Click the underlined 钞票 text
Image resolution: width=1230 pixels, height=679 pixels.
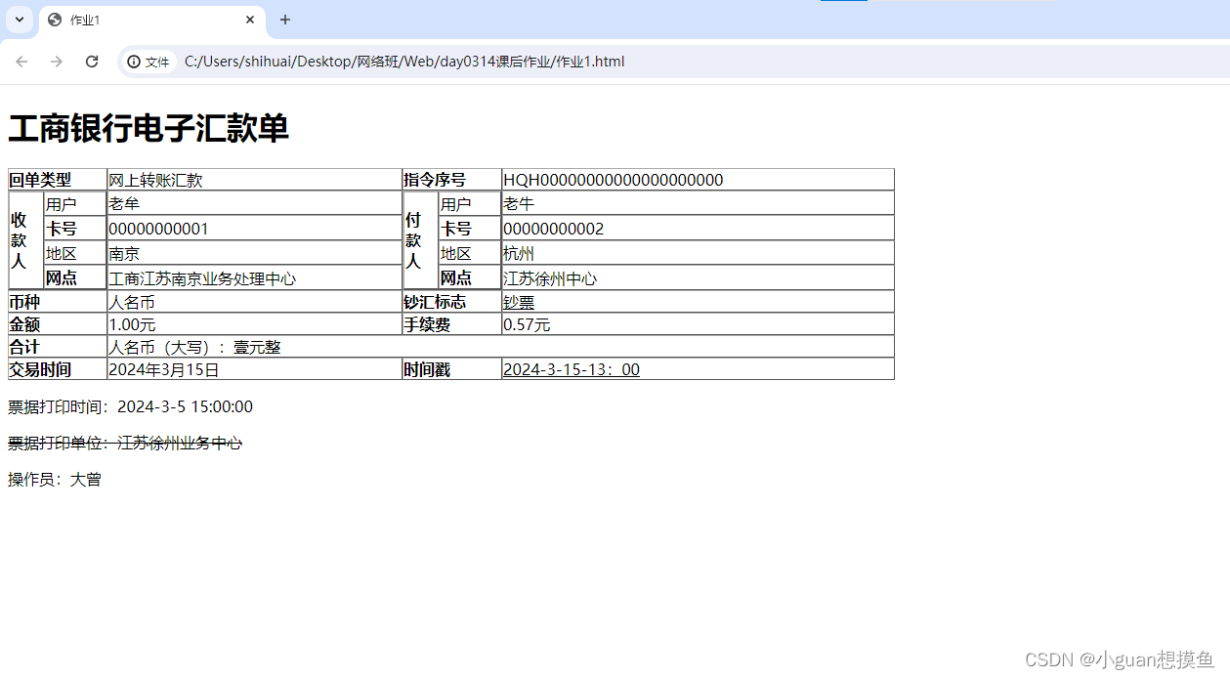[x=519, y=303]
